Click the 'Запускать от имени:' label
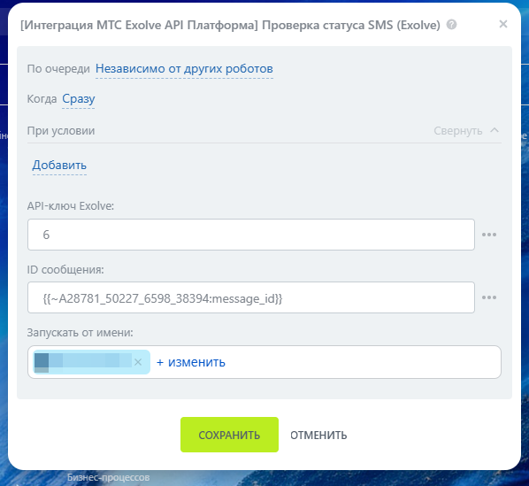 (x=80, y=333)
